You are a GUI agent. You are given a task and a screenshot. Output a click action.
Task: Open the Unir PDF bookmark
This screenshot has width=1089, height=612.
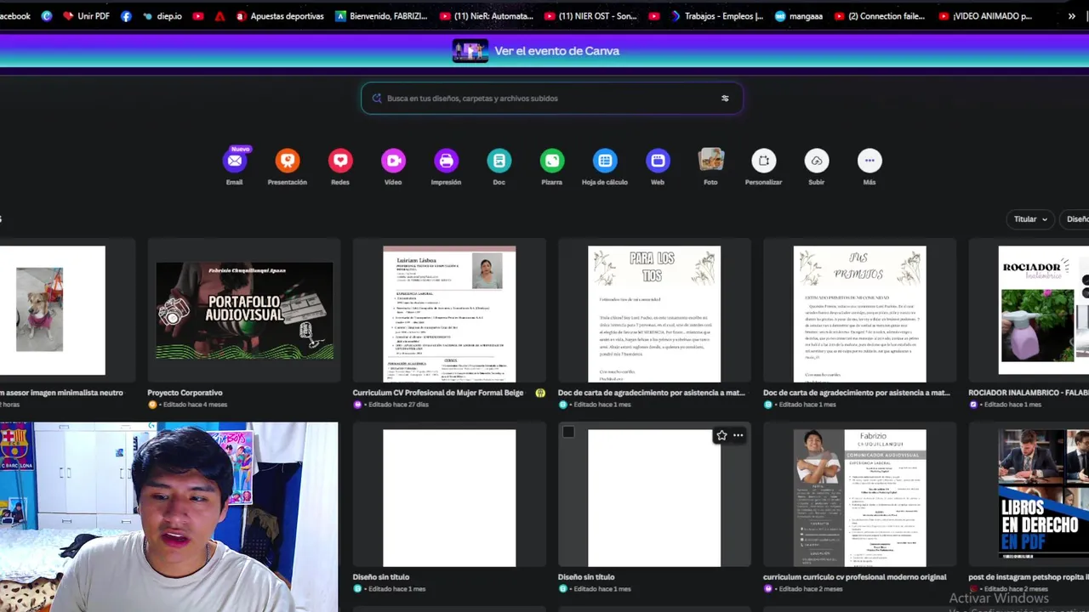(x=86, y=16)
